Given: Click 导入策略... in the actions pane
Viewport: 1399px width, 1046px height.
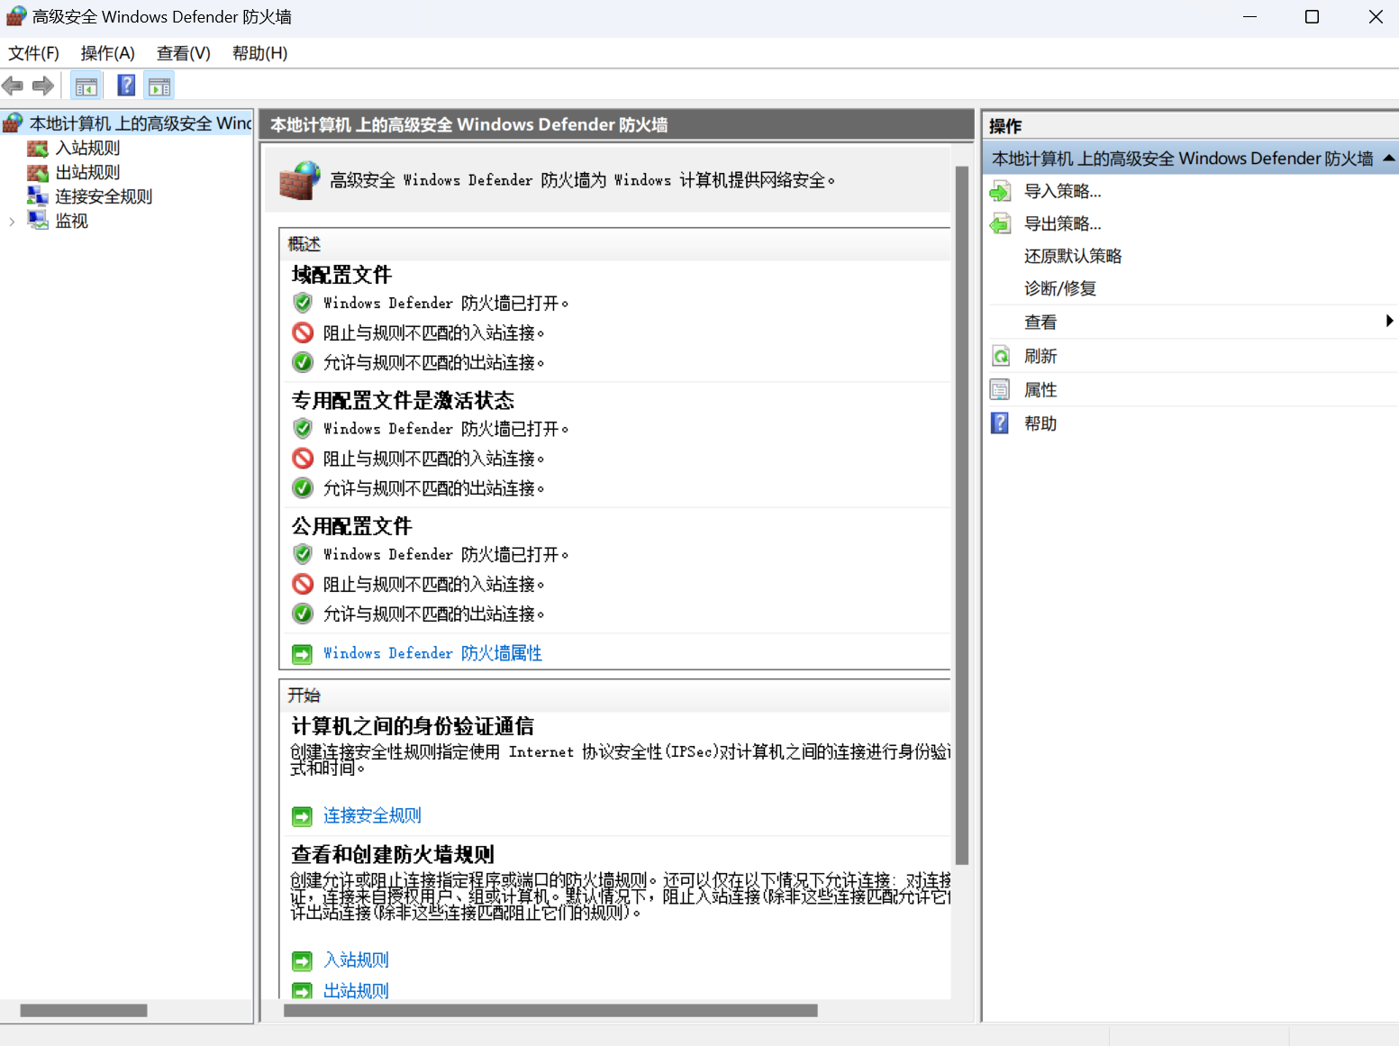Looking at the screenshot, I should [x=1063, y=191].
